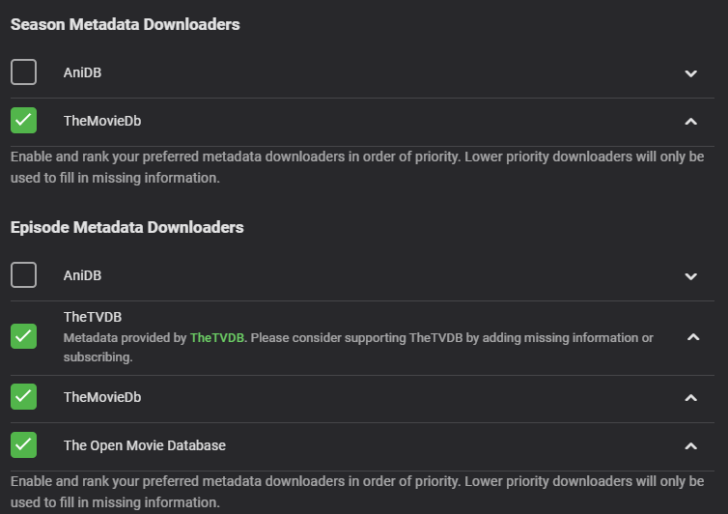Disable TheTVDB episode metadata downloader checkbox

click(x=24, y=336)
